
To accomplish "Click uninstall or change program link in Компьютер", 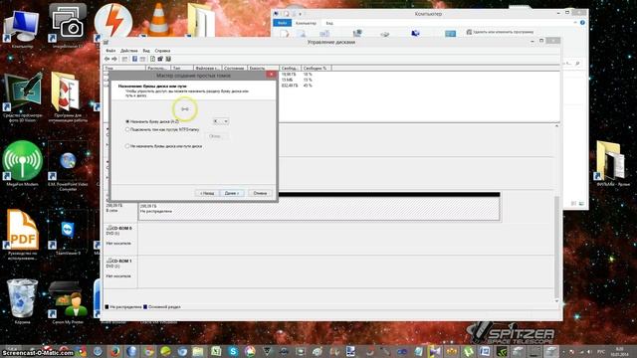I will tap(500, 32).
